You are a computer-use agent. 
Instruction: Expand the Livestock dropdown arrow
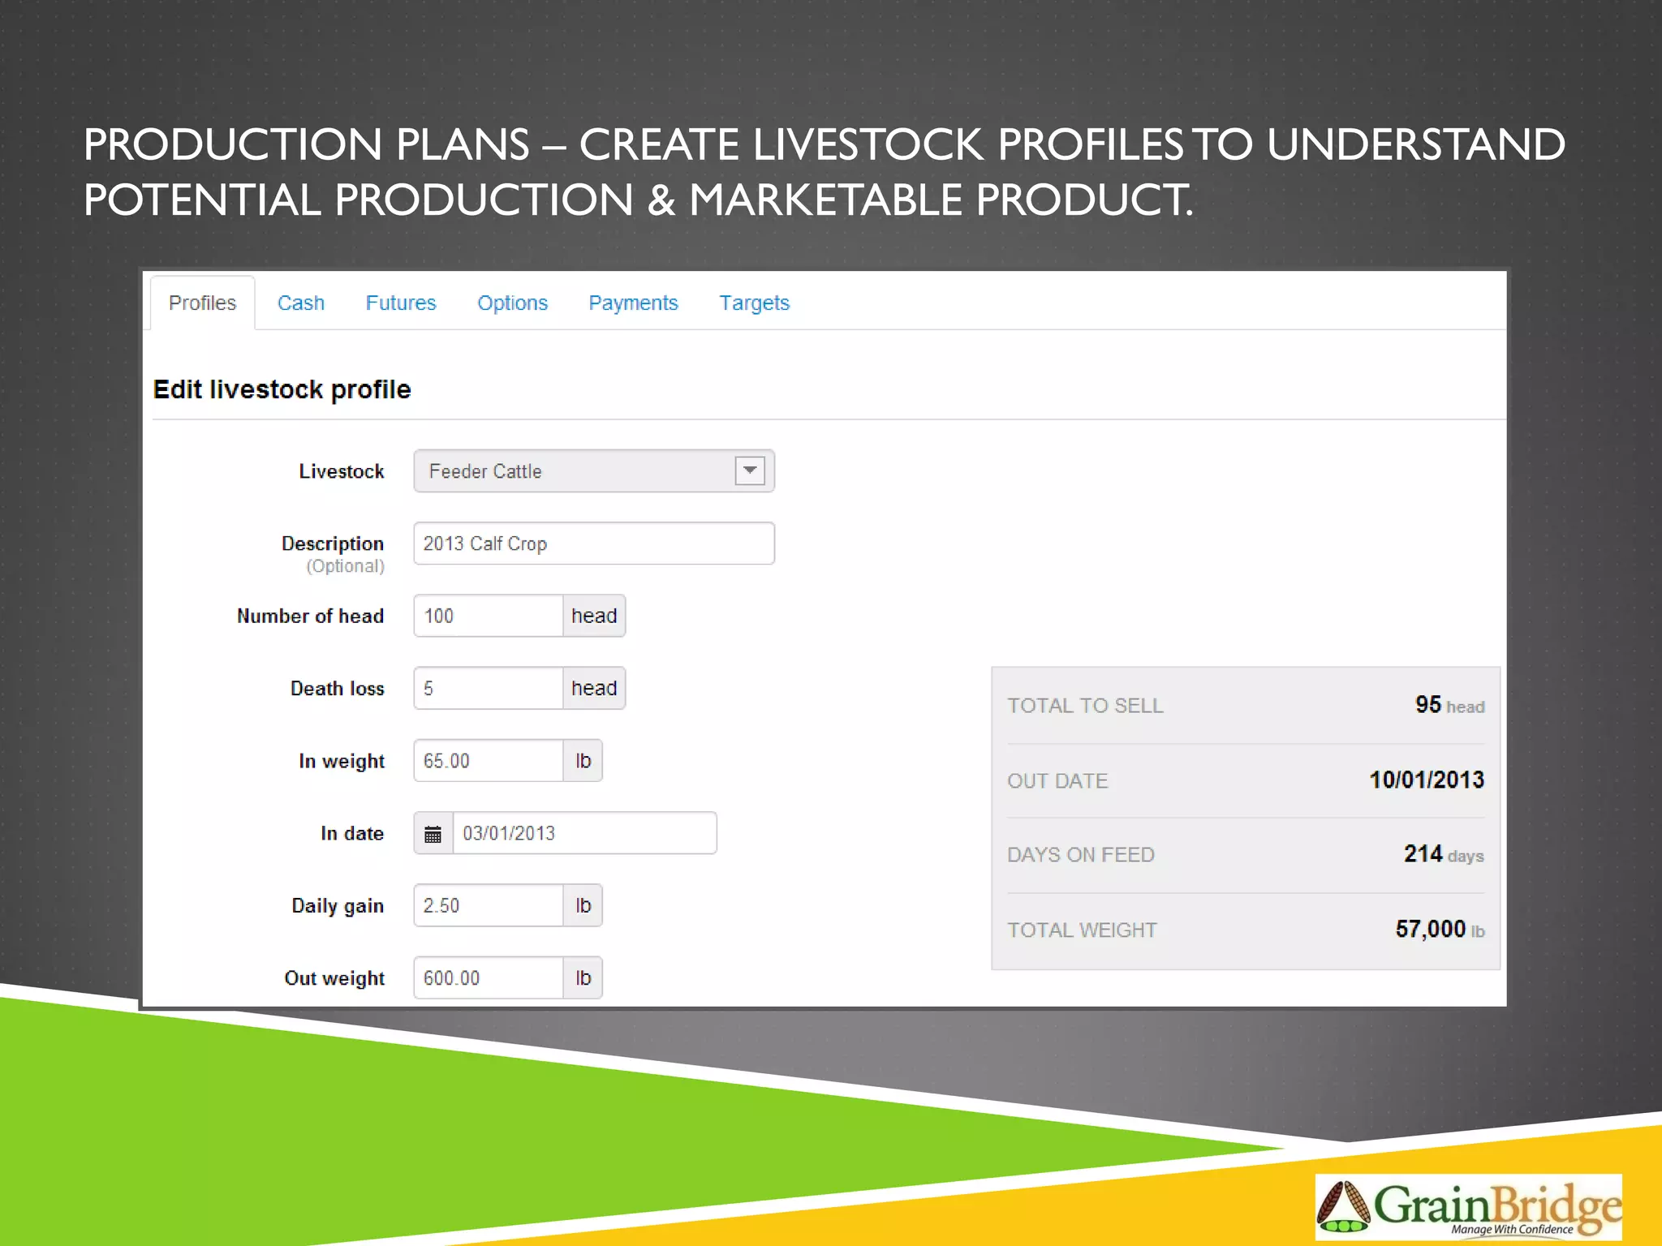[x=750, y=470]
